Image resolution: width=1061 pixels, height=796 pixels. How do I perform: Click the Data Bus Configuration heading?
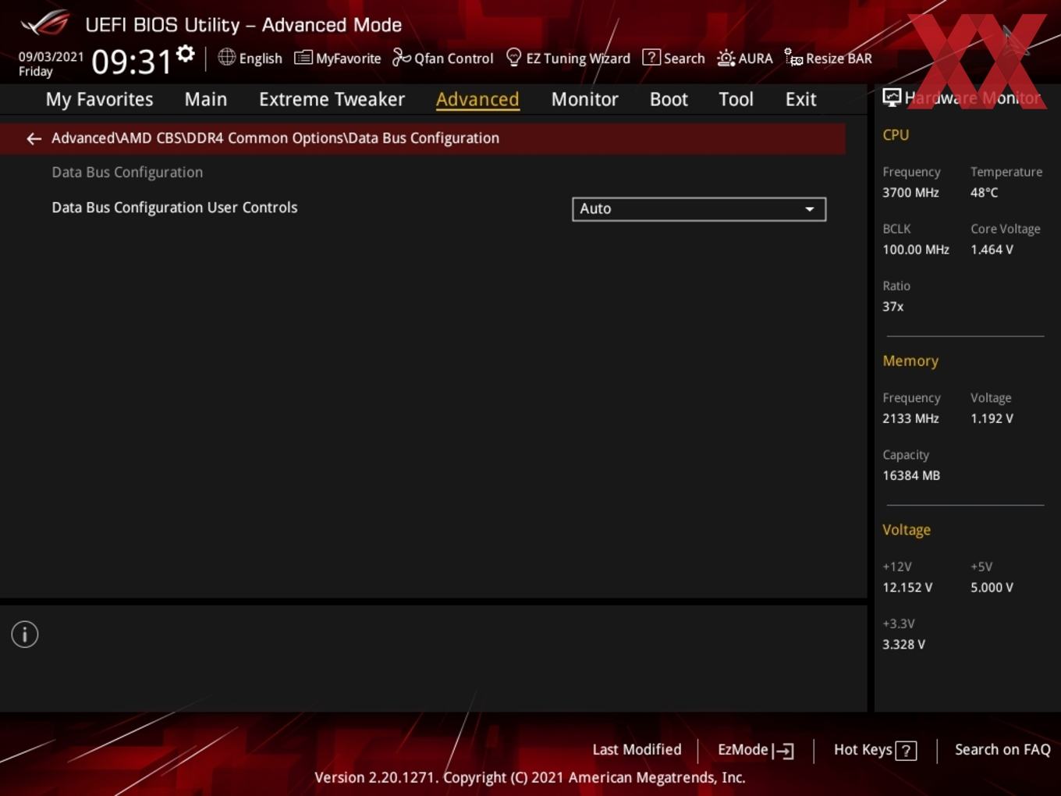point(127,172)
